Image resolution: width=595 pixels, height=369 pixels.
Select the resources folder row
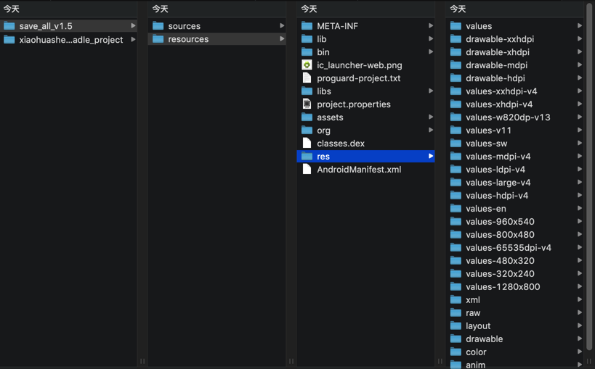217,39
